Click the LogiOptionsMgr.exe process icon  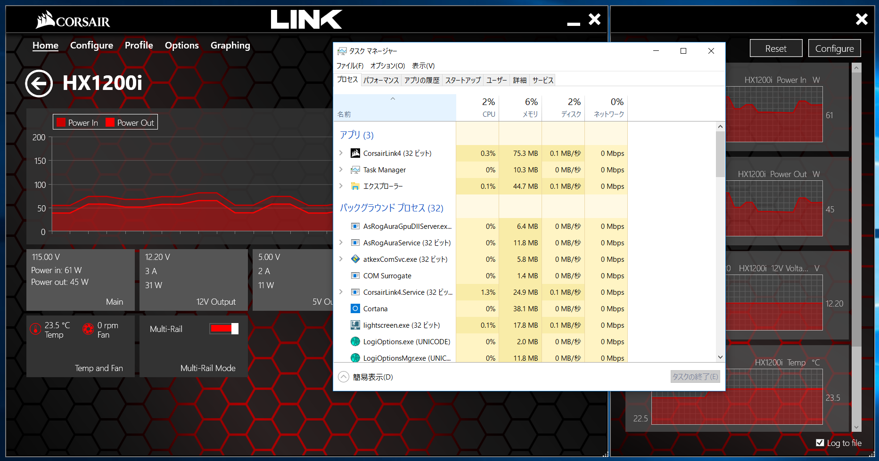click(355, 358)
